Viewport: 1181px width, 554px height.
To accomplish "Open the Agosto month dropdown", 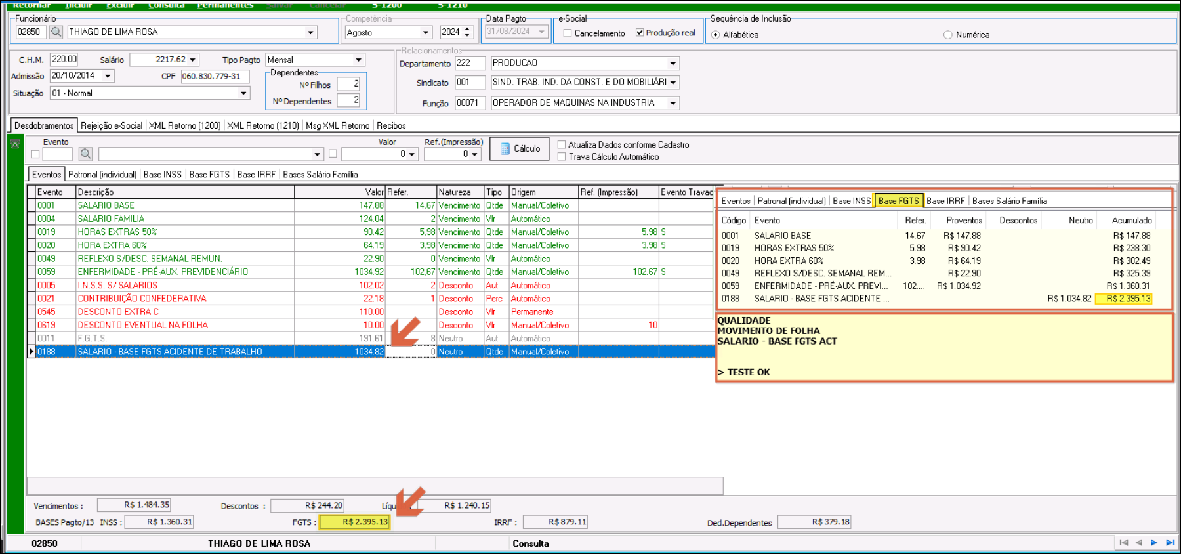I will 425,33.
